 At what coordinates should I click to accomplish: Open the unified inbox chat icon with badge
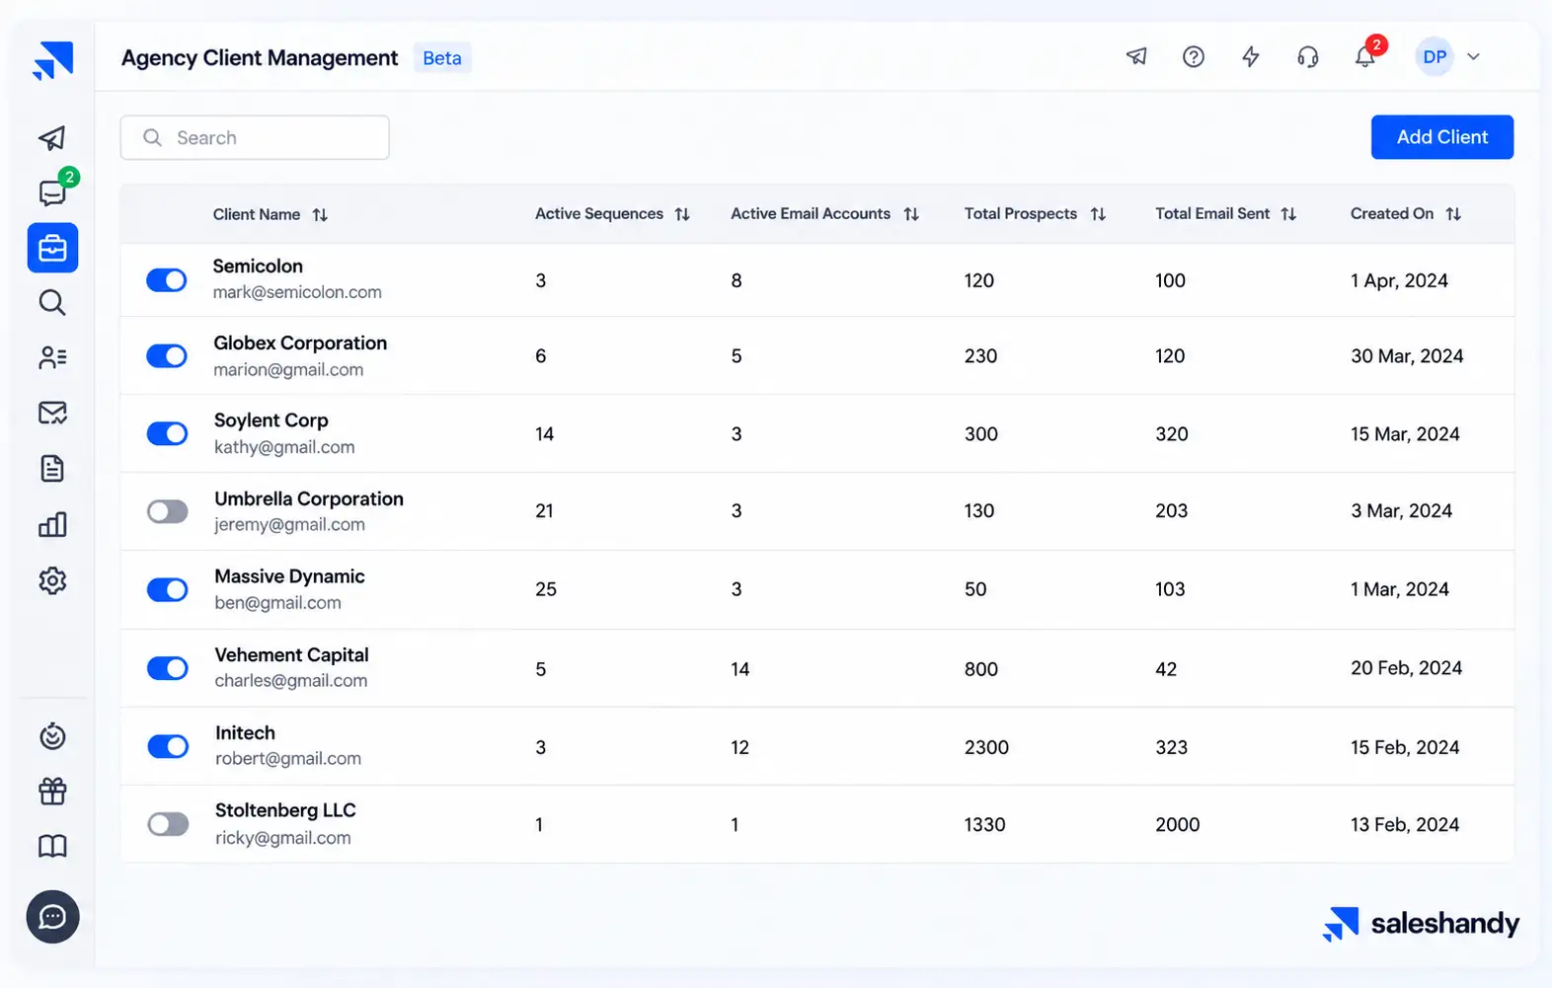pos(53,191)
